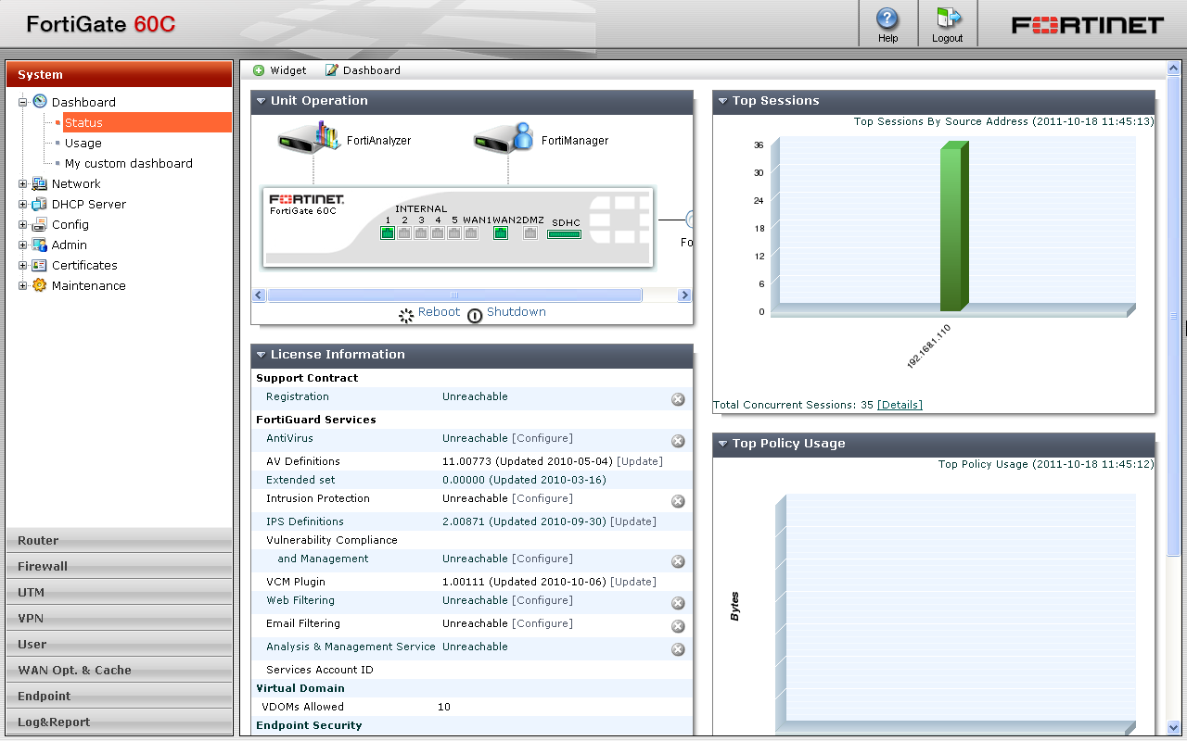Open the Router menu section

click(120, 540)
